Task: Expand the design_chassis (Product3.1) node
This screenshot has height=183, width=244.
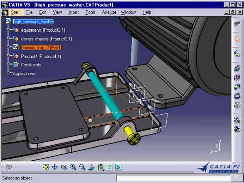Action: [x=8, y=38]
